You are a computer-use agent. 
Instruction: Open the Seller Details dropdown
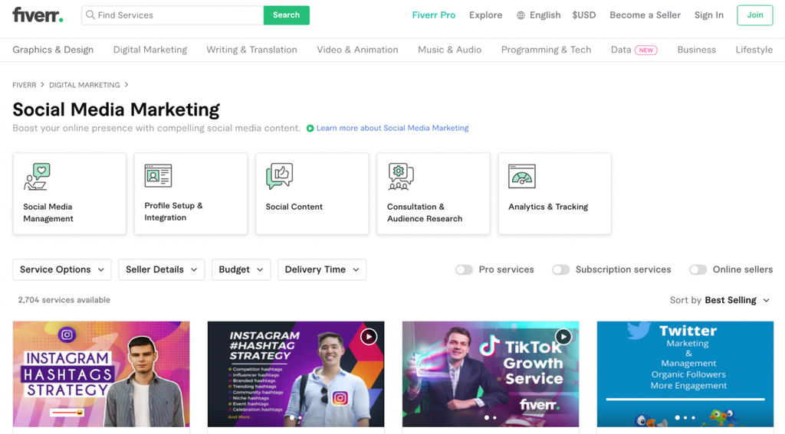pyautogui.click(x=161, y=269)
